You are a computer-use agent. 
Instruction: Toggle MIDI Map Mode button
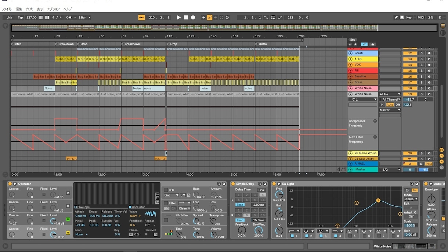point(421,17)
